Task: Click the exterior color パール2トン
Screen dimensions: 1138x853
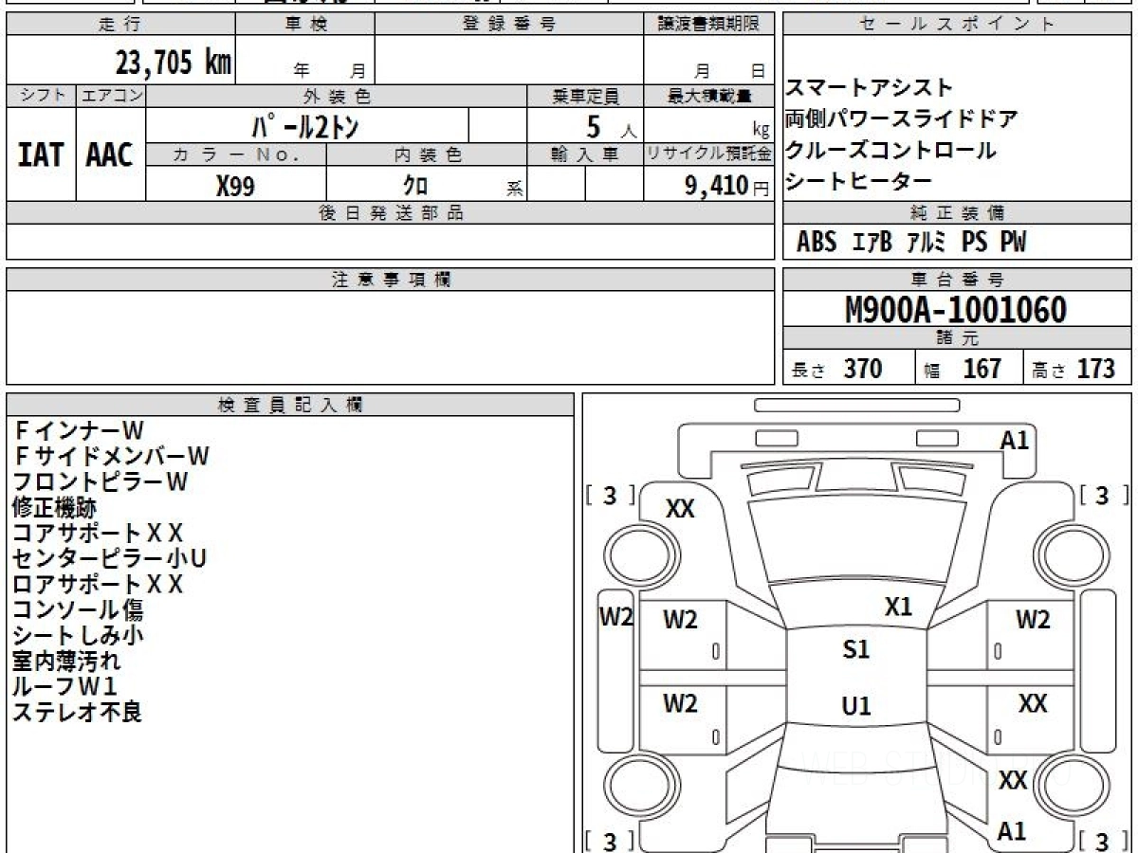Action: [305, 125]
